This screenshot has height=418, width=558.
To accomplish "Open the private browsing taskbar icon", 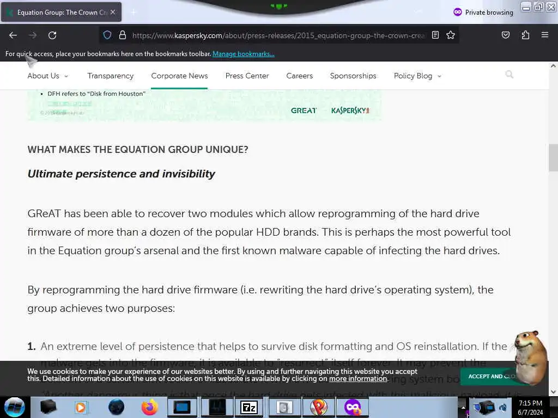I will point(353,407).
